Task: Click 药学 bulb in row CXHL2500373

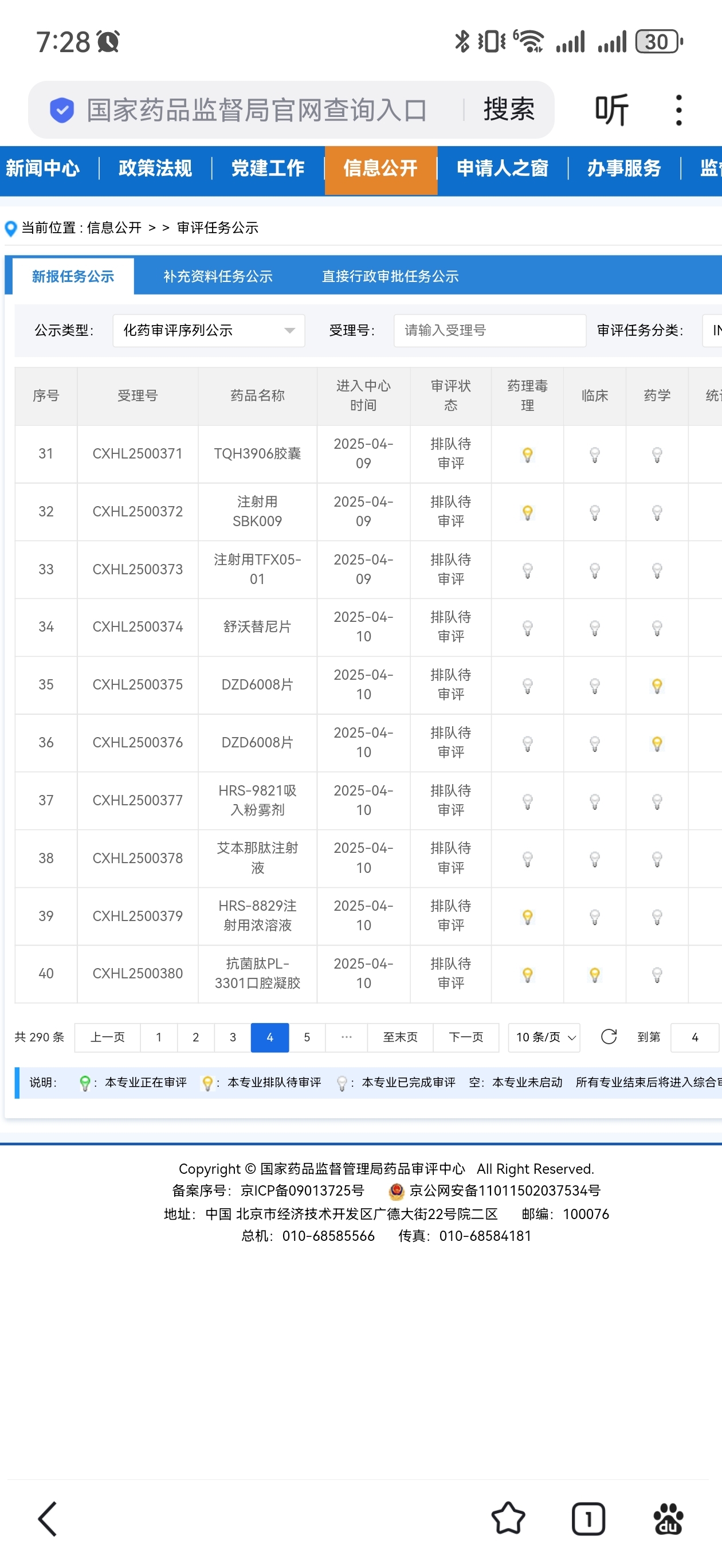Action: pyautogui.click(x=657, y=570)
